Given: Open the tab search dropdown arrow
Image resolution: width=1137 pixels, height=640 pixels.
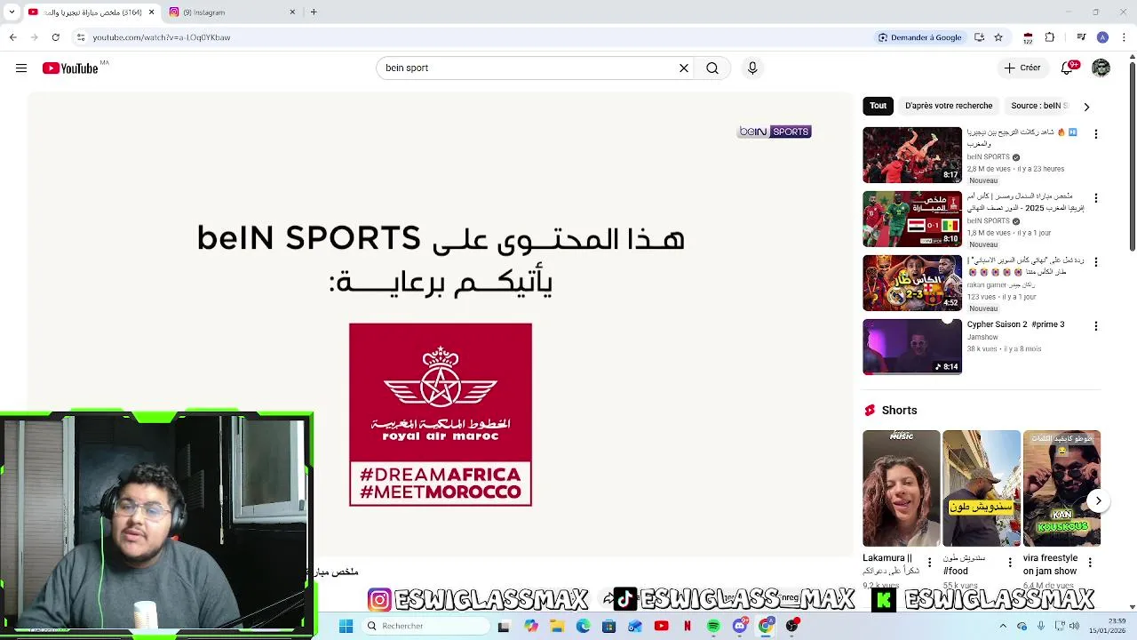Looking at the screenshot, I should [x=12, y=12].
